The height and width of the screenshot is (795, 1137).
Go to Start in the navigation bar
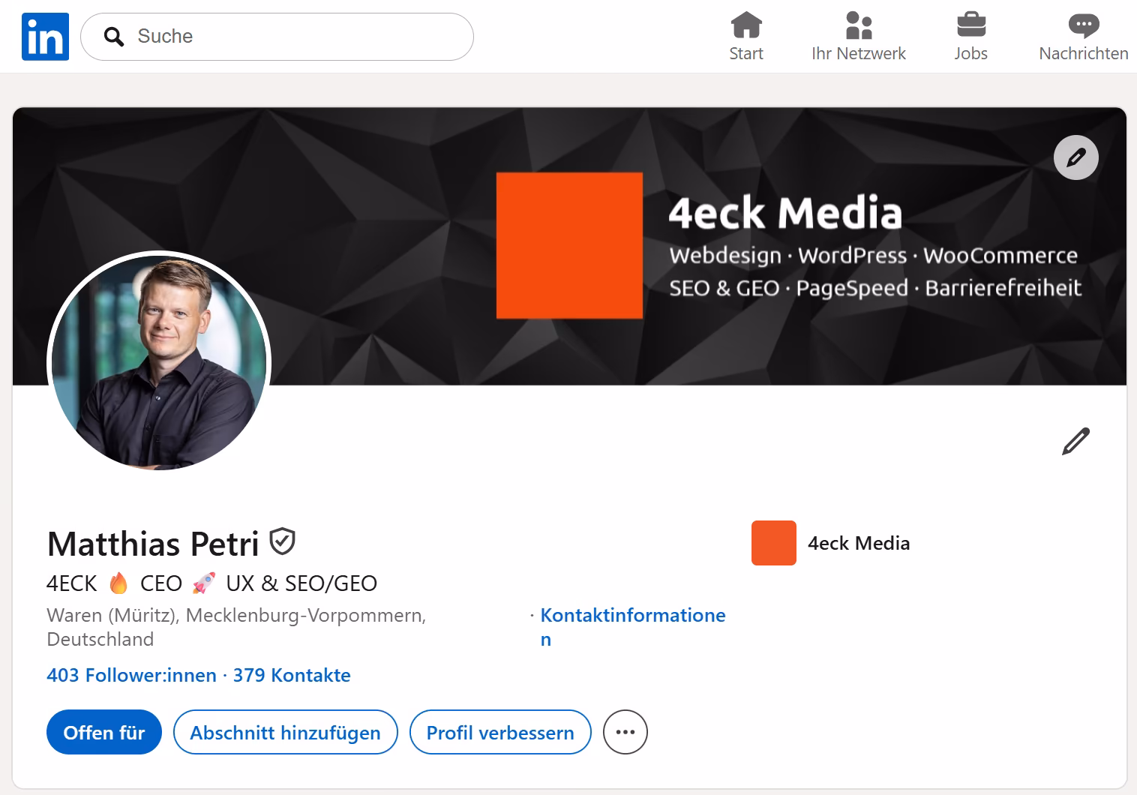[x=746, y=37]
